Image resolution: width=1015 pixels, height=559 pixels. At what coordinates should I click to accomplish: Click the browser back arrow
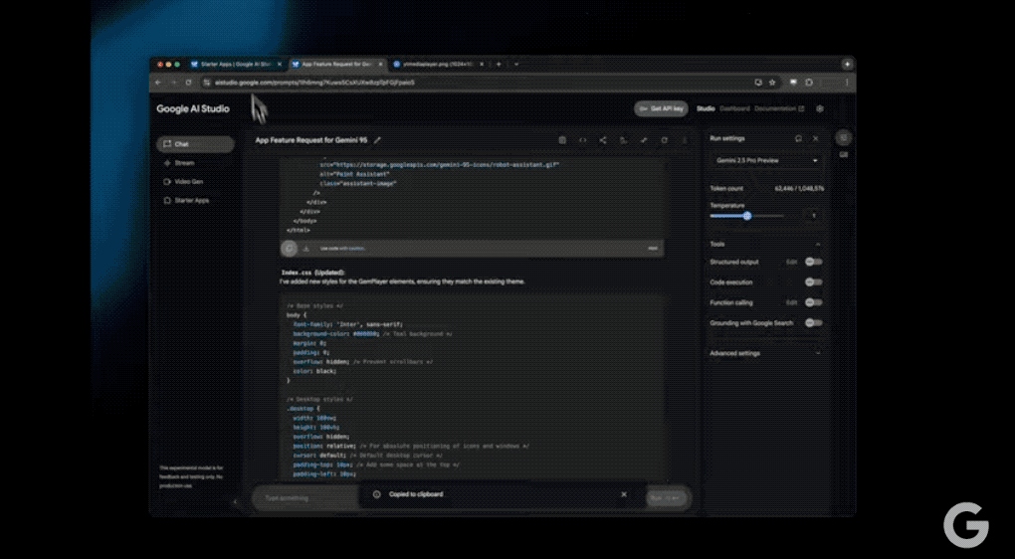(x=158, y=83)
